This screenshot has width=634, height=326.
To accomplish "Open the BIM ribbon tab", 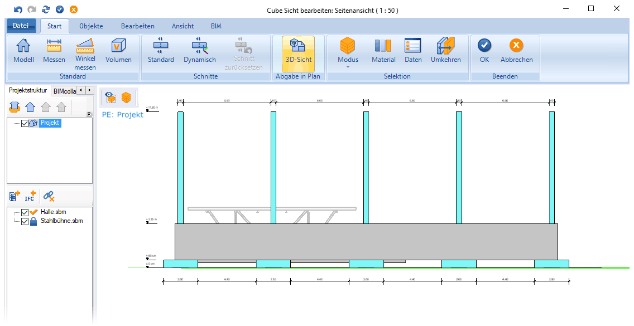I will [217, 26].
